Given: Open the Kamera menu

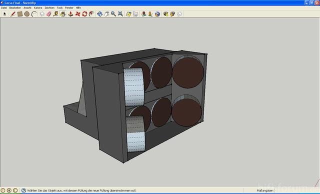Looking at the screenshot, I should click(38, 8).
